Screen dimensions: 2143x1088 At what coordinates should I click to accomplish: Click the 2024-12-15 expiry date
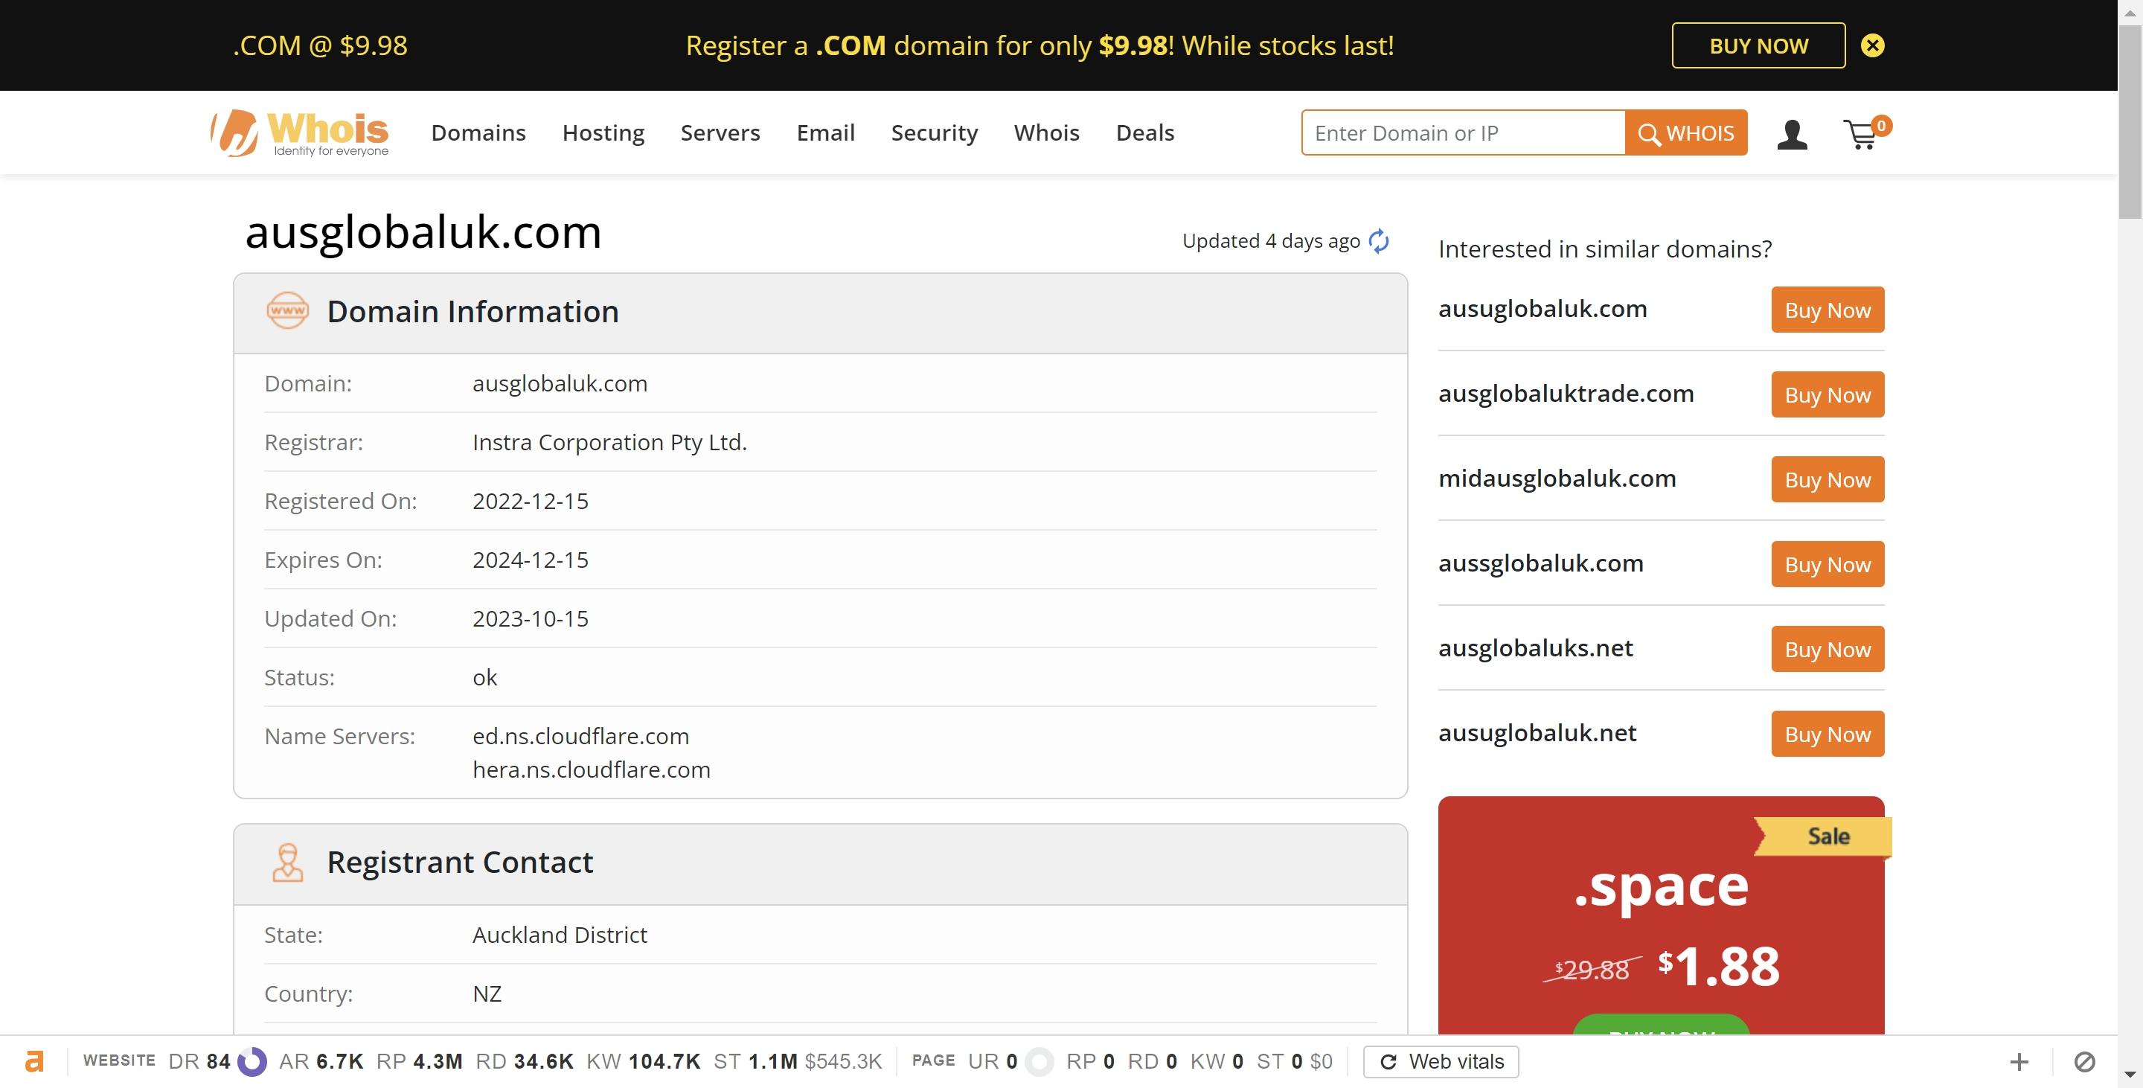530,560
